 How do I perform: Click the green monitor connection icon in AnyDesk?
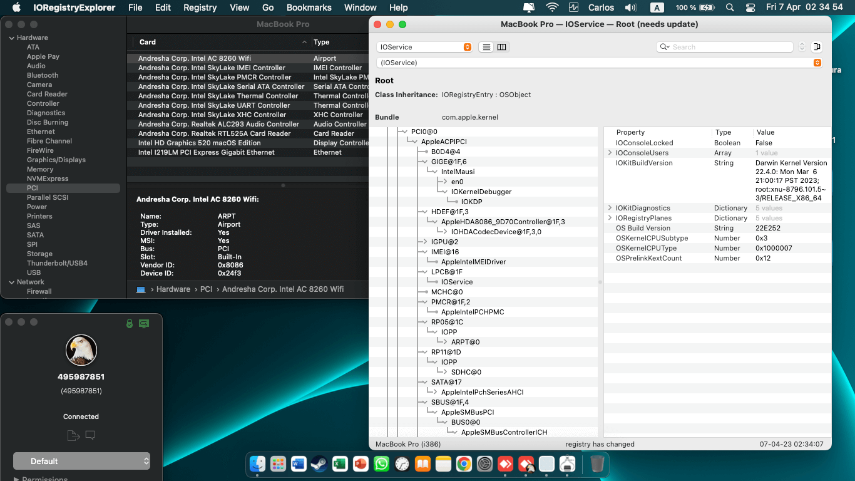(x=144, y=323)
